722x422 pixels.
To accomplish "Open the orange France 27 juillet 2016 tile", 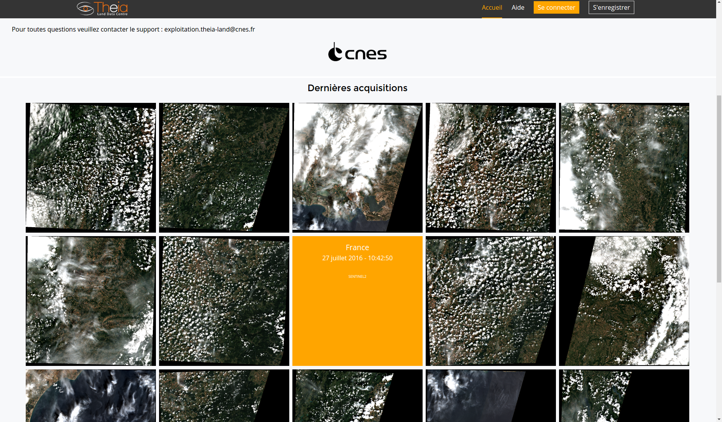I will [357, 301].
